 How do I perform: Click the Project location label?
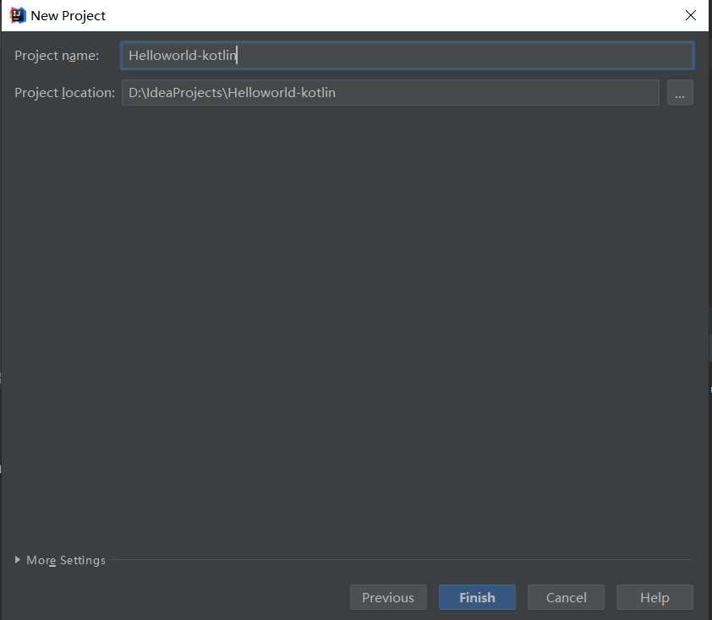pos(64,93)
